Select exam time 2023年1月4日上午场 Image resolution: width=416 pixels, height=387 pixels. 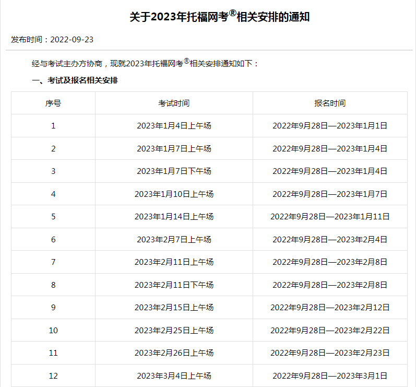click(x=174, y=125)
